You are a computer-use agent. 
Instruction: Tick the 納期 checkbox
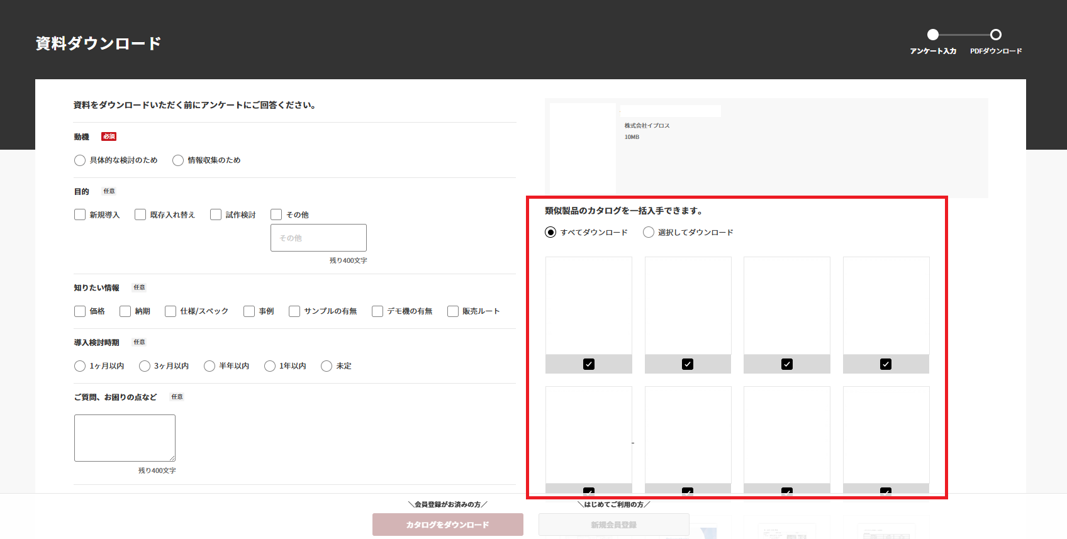pyautogui.click(x=125, y=311)
